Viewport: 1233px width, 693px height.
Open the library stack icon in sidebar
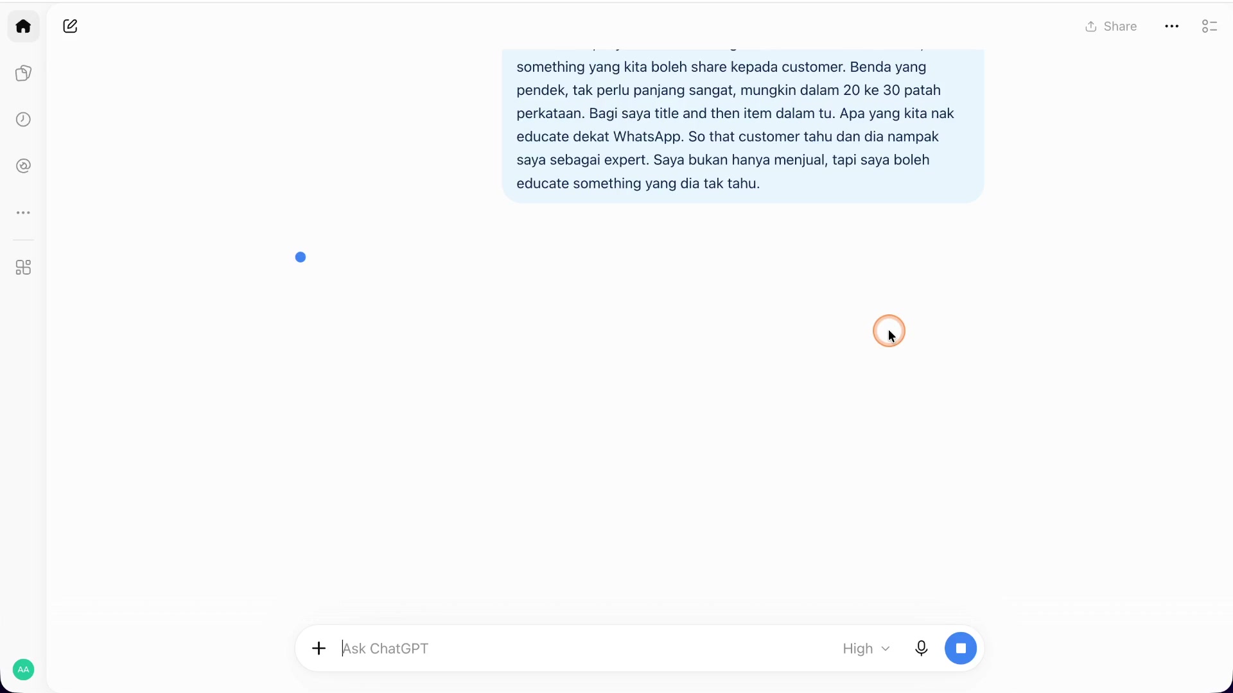[x=23, y=73]
